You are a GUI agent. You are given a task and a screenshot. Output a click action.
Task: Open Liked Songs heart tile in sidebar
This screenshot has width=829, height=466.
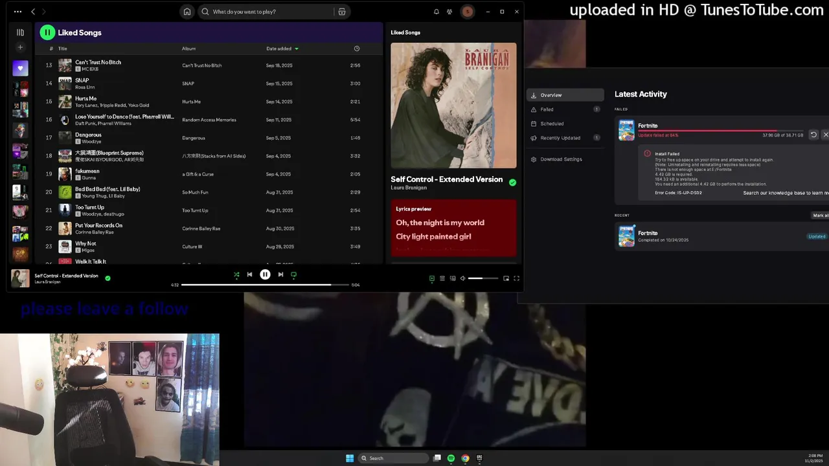(x=20, y=68)
